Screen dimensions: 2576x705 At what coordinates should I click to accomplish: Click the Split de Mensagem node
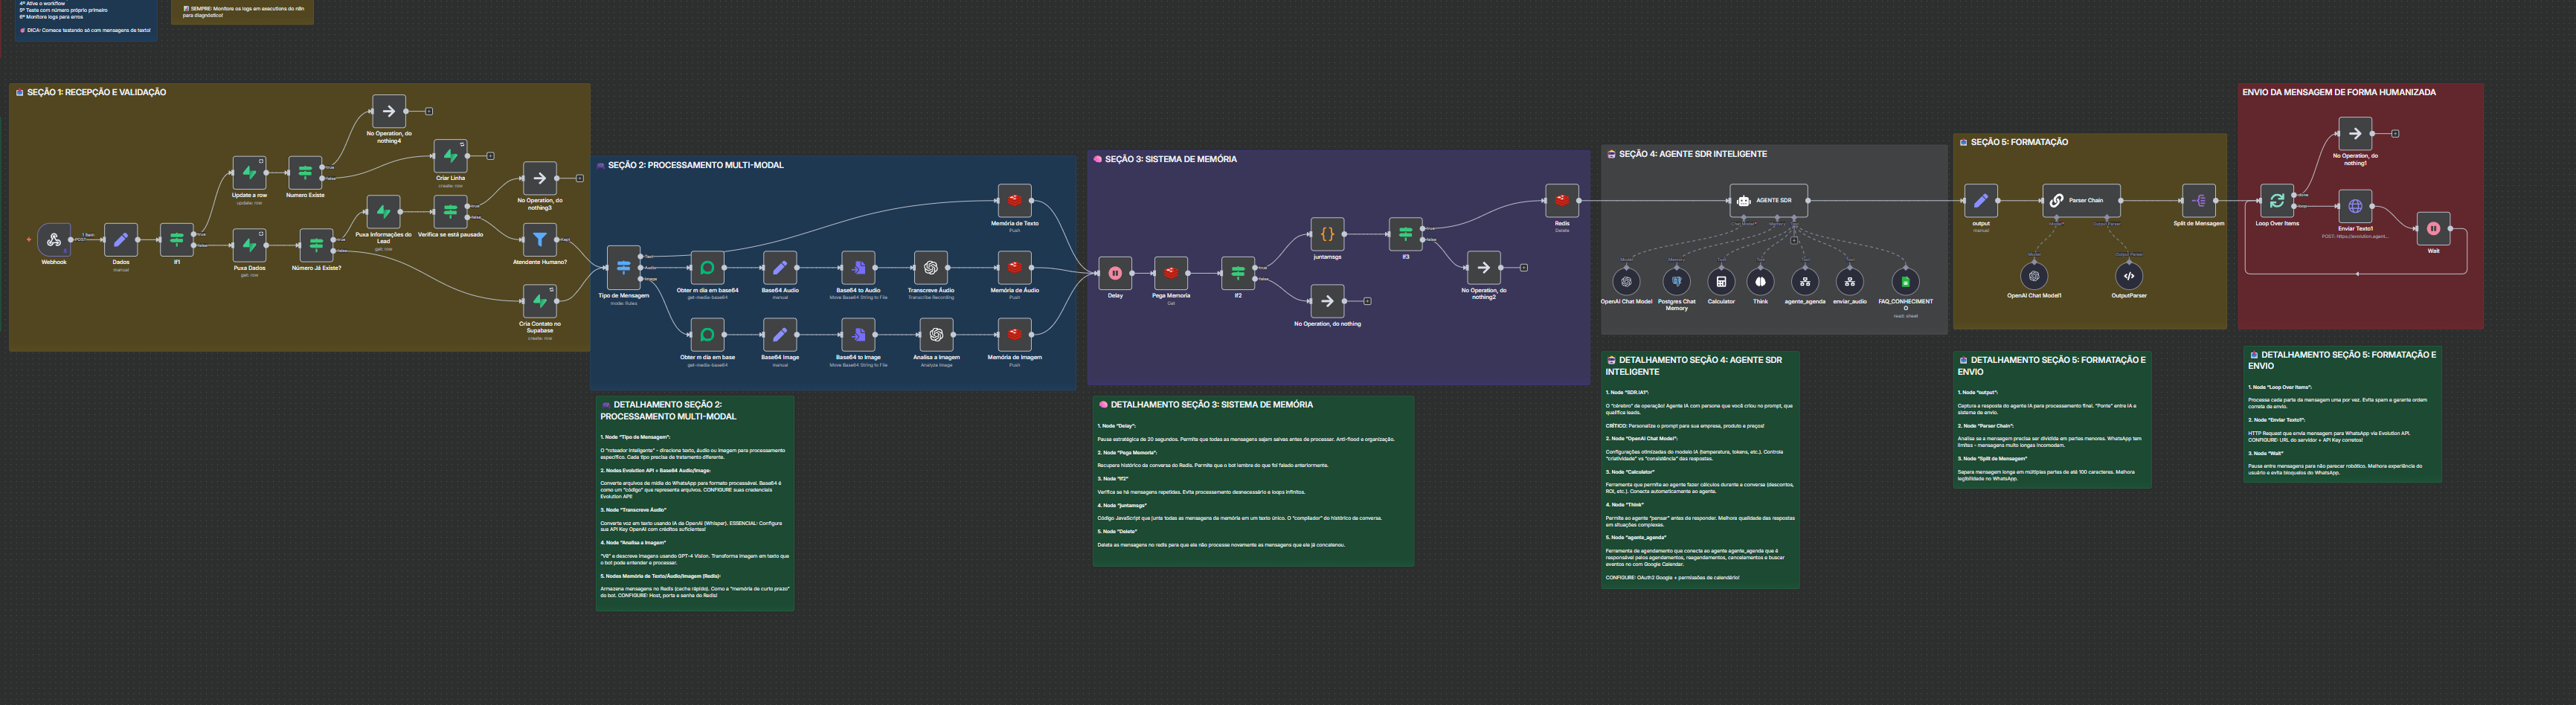pyautogui.click(x=2198, y=201)
